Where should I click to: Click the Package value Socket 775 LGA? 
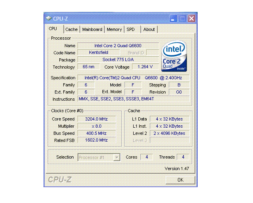[x=118, y=59]
